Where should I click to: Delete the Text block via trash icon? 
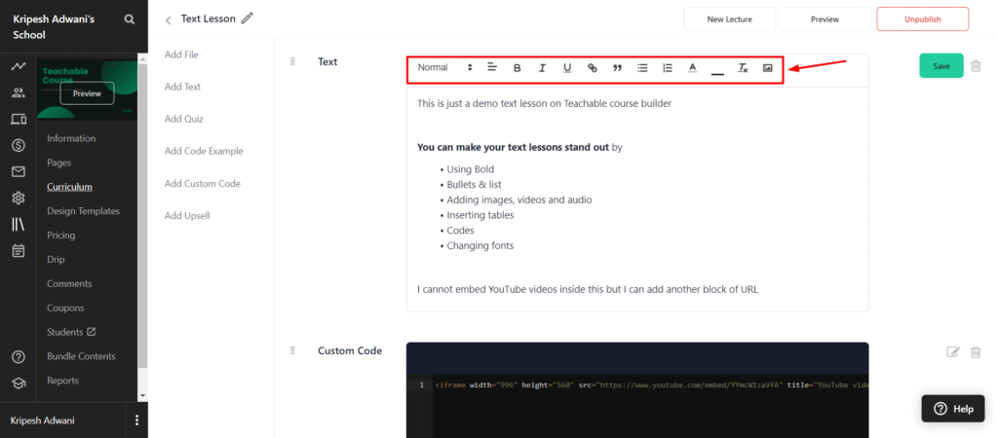click(976, 66)
